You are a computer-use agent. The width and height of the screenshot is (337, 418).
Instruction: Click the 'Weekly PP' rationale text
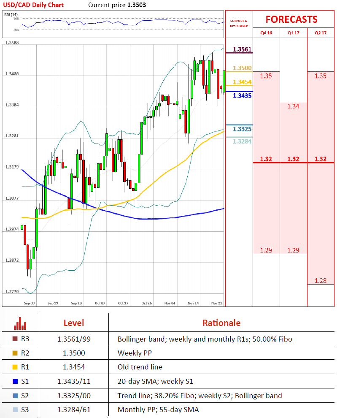(x=135, y=353)
